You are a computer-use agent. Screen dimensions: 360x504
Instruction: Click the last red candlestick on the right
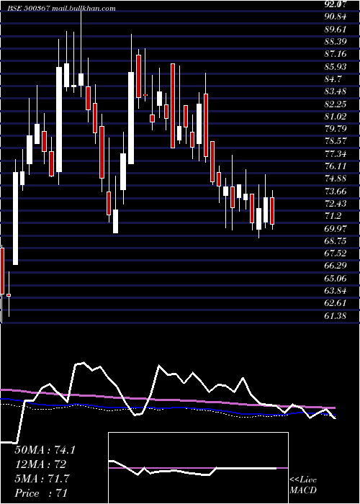(272, 211)
